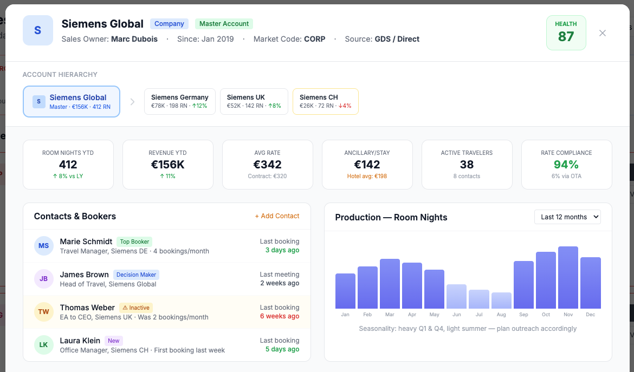Click the May bar in chart
Viewport: 634px width, 372px height.
click(434, 289)
